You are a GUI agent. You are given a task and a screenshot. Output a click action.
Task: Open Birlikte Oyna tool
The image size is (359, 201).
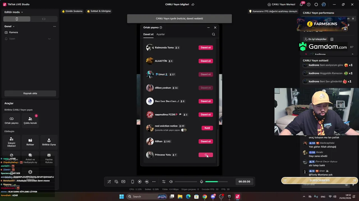tap(49, 142)
